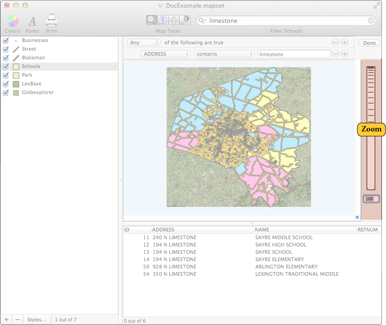Remove the ADDRESS contains filter rule
The image size is (386, 325).
tap(336, 54)
